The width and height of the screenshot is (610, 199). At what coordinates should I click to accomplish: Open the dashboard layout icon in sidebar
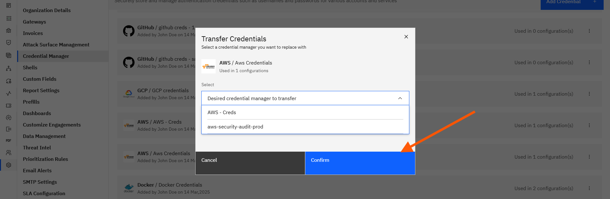pos(9,5)
